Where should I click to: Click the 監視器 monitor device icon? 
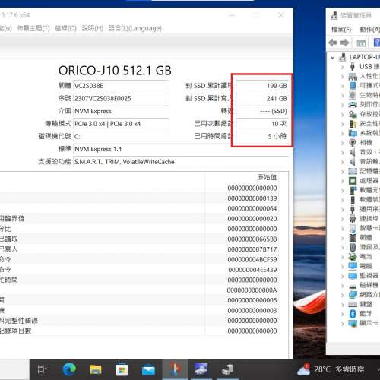[x=353, y=276]
